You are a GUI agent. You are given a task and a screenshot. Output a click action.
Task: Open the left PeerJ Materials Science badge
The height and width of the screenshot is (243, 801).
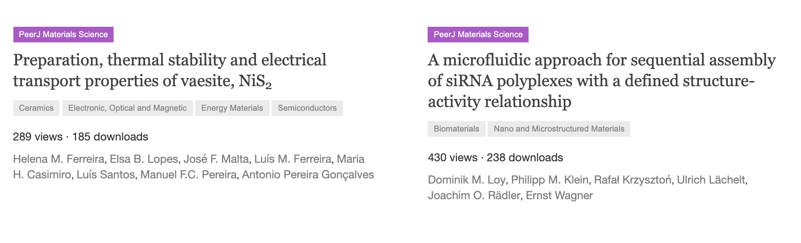pyautogui.click(x=63, y=35)
